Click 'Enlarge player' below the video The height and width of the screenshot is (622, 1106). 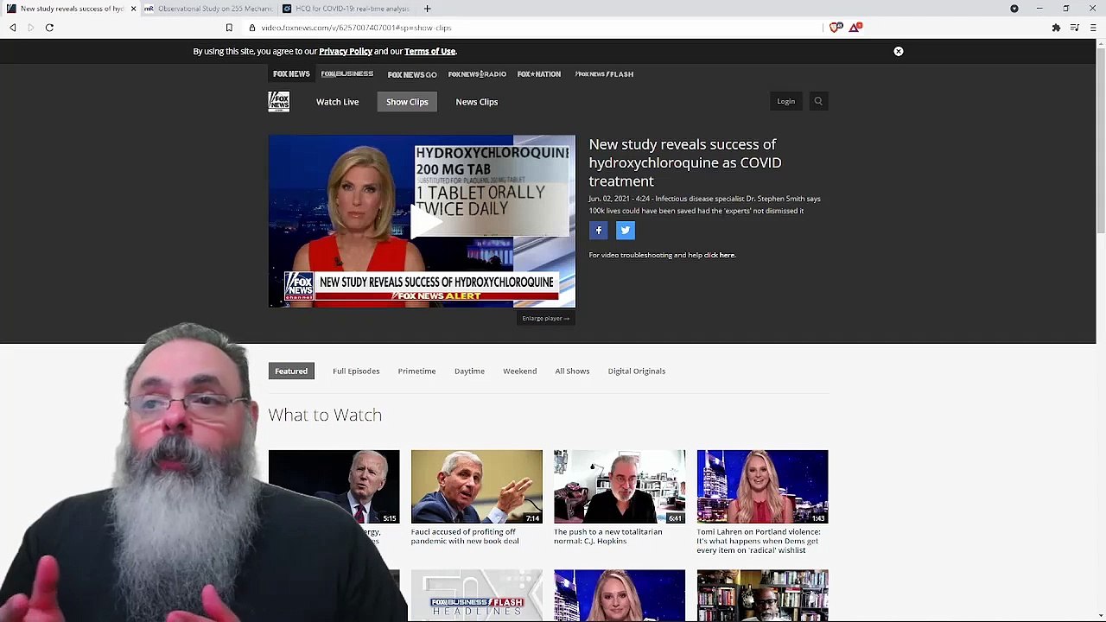[545, 319]
